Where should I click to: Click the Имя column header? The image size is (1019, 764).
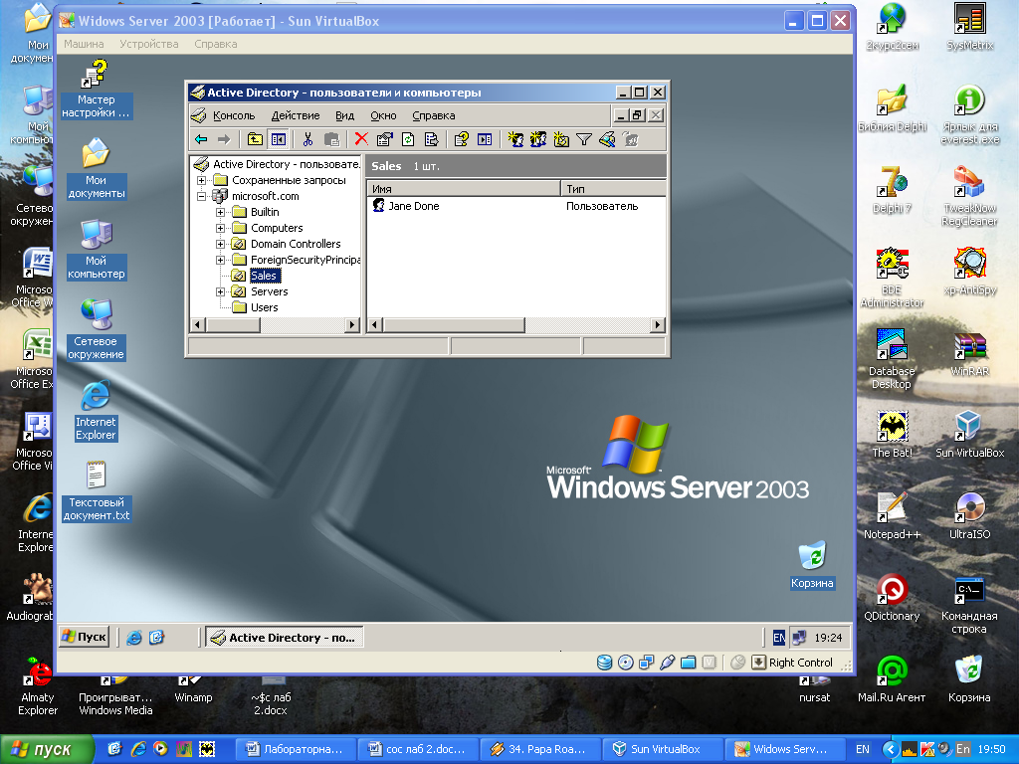coord(464,189)
